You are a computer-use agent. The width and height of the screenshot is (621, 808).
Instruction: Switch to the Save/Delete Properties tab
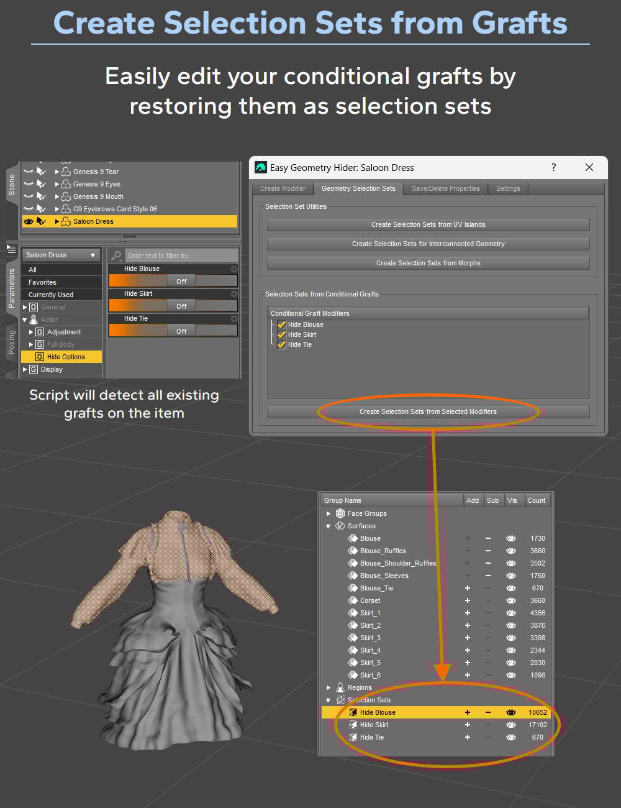445,188
